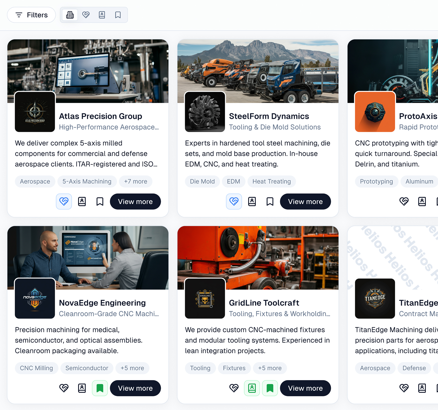Click the Fixtures tag
Screen dimensions: 438x410
click(234, 368)
